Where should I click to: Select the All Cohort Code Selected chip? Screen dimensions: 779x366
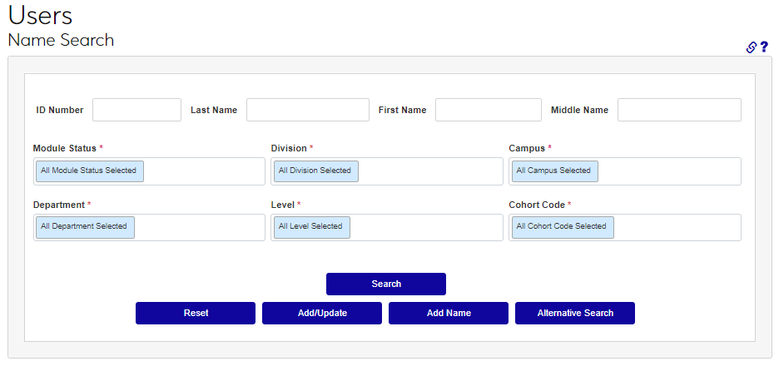coord(562,226)
